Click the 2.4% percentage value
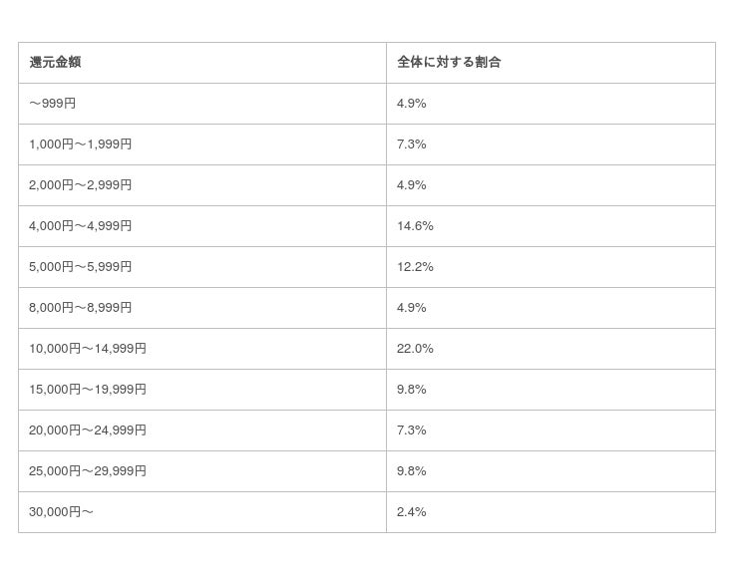Image resolution: width=738 pixels, height=573 pixels. click(412, 512)
